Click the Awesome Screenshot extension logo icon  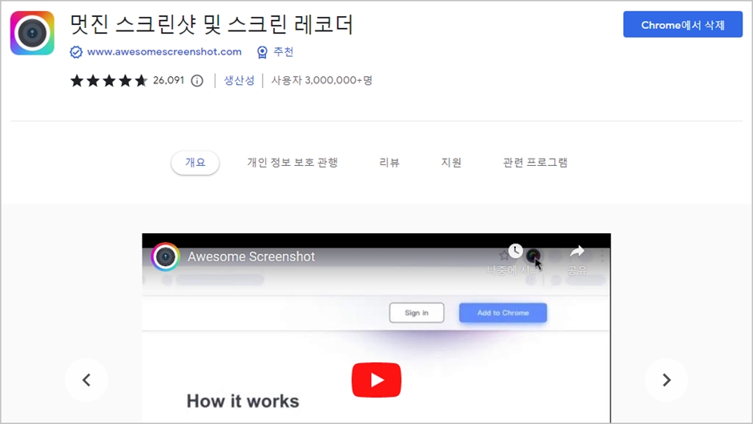[x=32, y=33]
